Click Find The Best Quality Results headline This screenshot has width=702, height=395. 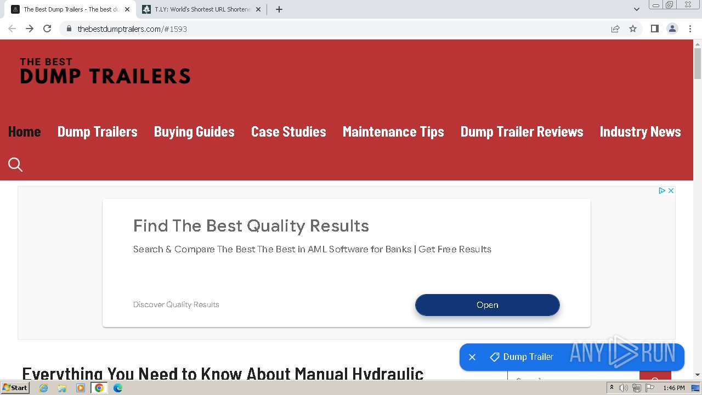(251, 226)
